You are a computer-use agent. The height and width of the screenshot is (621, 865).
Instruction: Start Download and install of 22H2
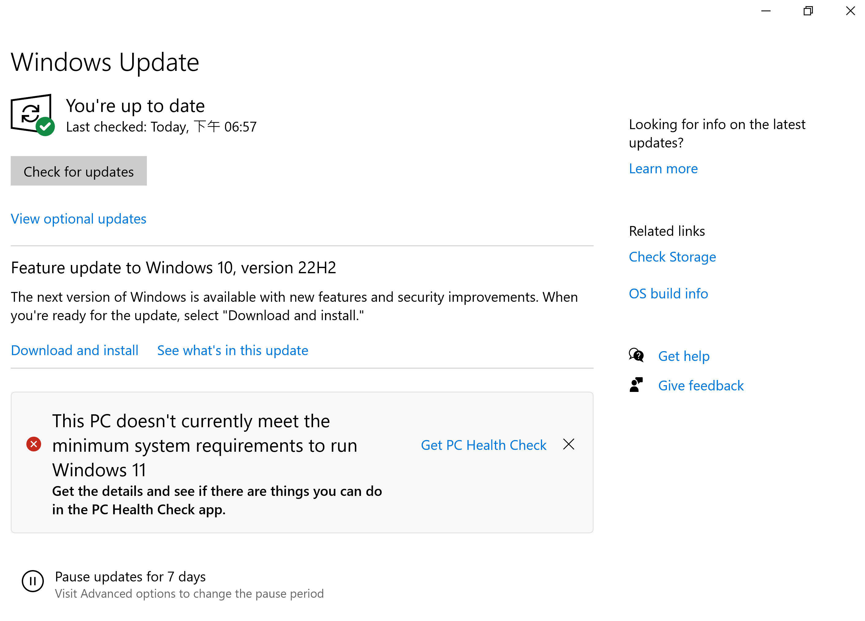[x=75, y=350]
